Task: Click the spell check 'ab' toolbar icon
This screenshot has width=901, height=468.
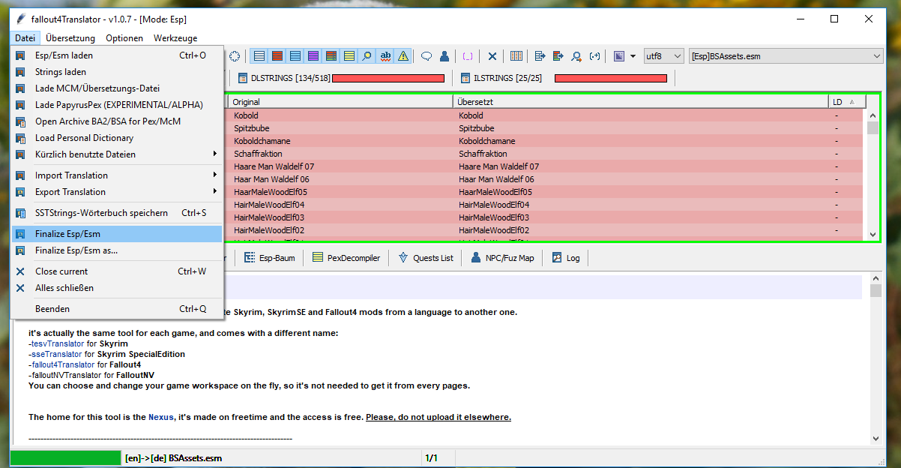Action: [385, 56]
